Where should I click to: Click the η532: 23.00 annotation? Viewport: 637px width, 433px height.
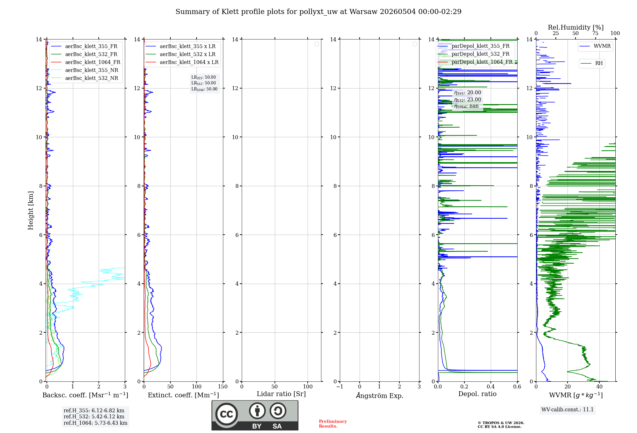pos(468,100)
